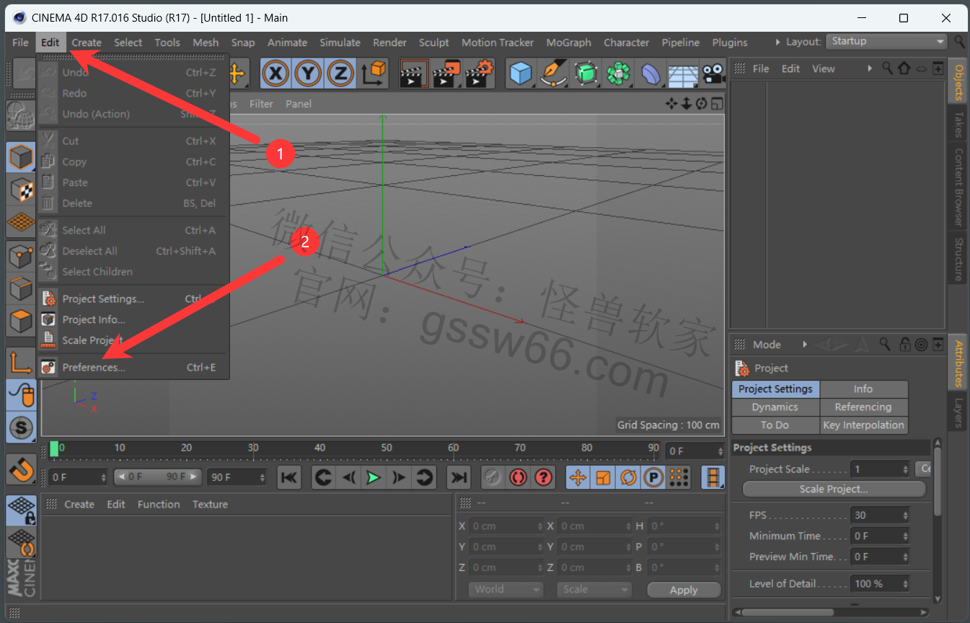Go to start of animation
The height and width of the screenshot is (623, 970).
(288, 477)
